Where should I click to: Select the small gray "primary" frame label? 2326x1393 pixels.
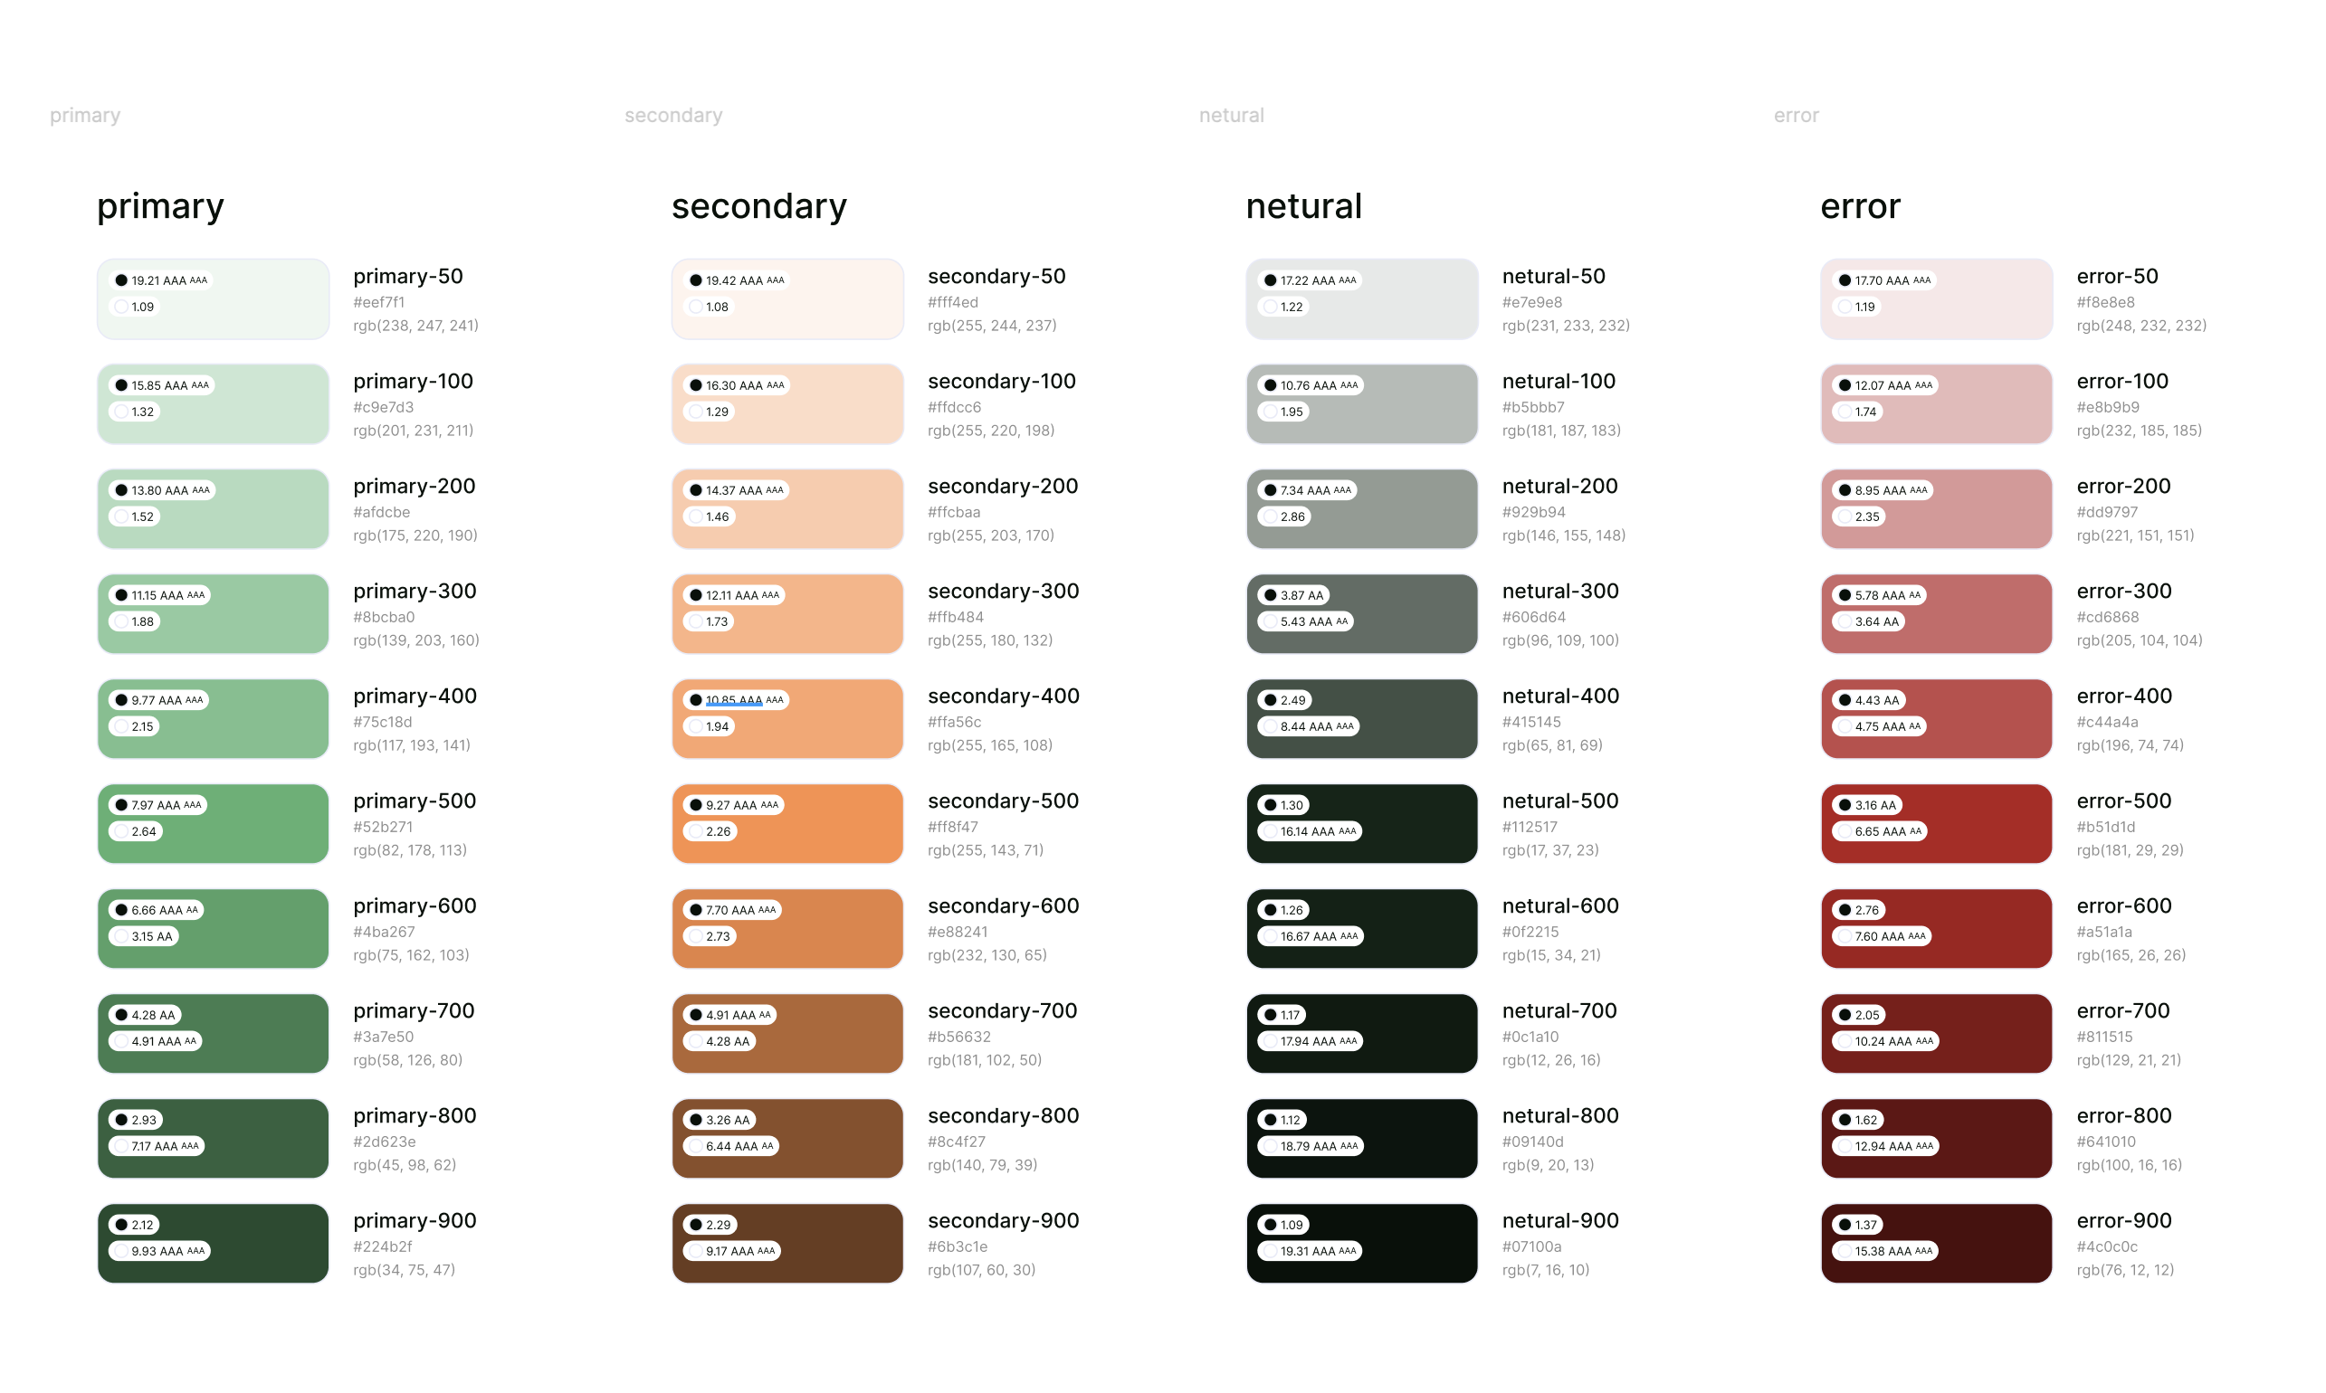pos(84,116)
